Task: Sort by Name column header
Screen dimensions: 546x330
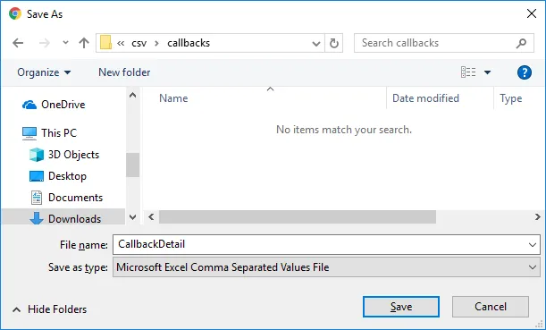Action: click(x=173, y=98)
